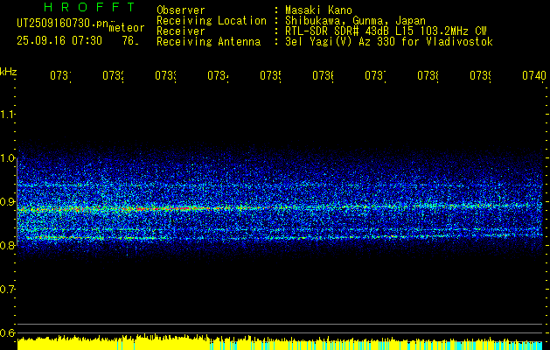Click the 0.7 frequency axis label
This screenshot has width=550, height=350.
[x=7, y=289]
